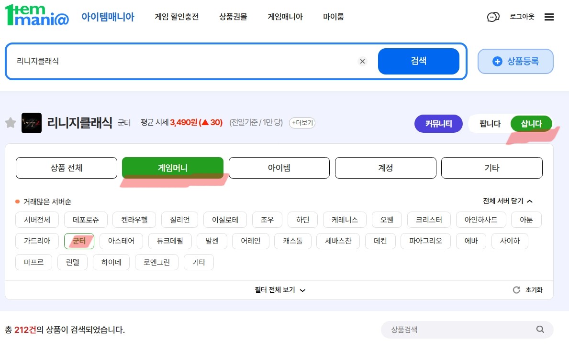
Task: Click the 초기화 reset icon
Action: [x=516, y=290]
